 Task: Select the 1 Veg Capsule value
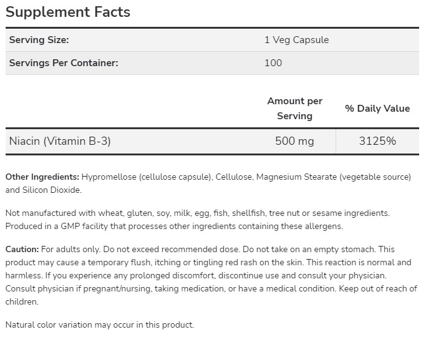tap(296, 40)
